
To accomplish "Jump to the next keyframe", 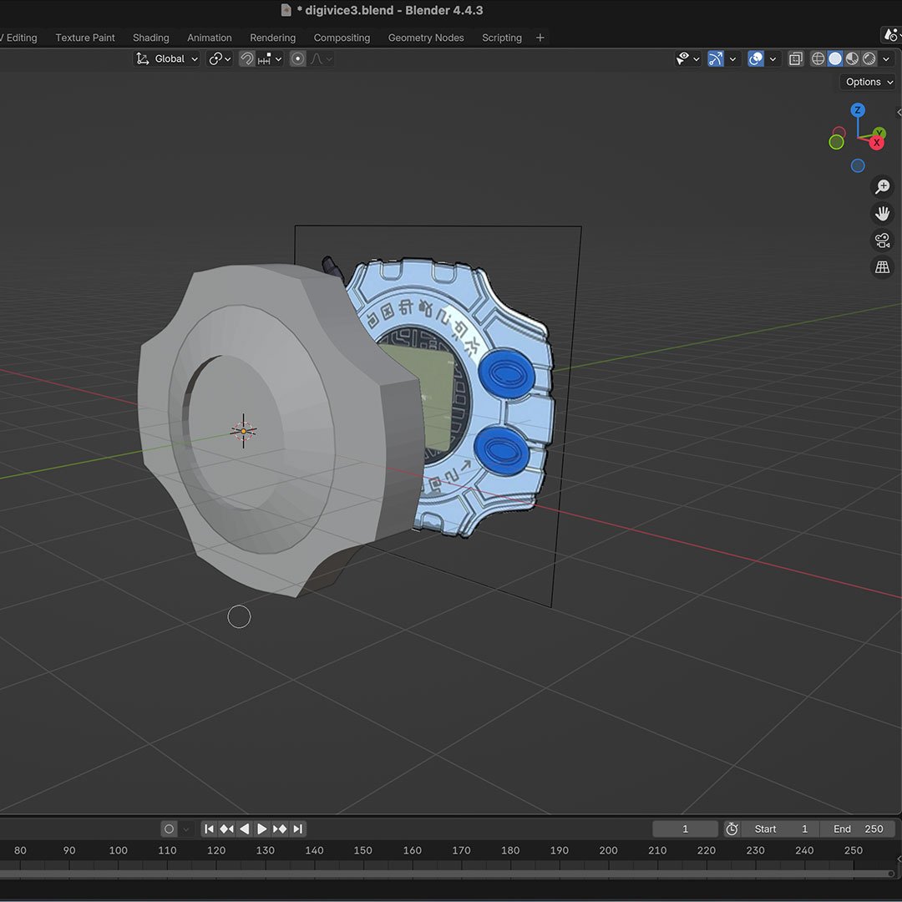I will click(x=280, y=829).
